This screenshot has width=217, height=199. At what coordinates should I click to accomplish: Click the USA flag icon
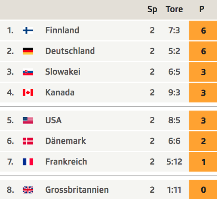(28, 120)
